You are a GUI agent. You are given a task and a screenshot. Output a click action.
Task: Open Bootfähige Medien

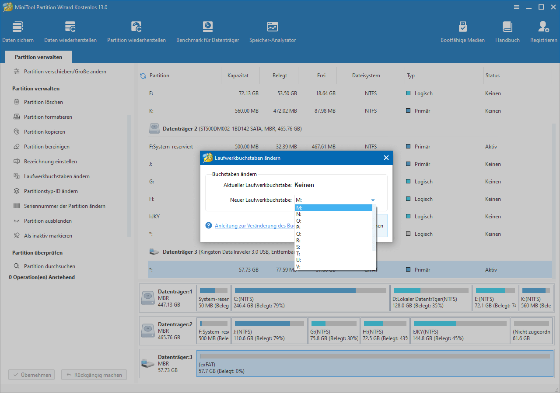[462, 31]
